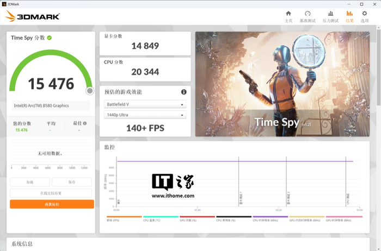Open the 压力测试 stress test tab
The image size is (381, 251).
click(x=330, y=17)
